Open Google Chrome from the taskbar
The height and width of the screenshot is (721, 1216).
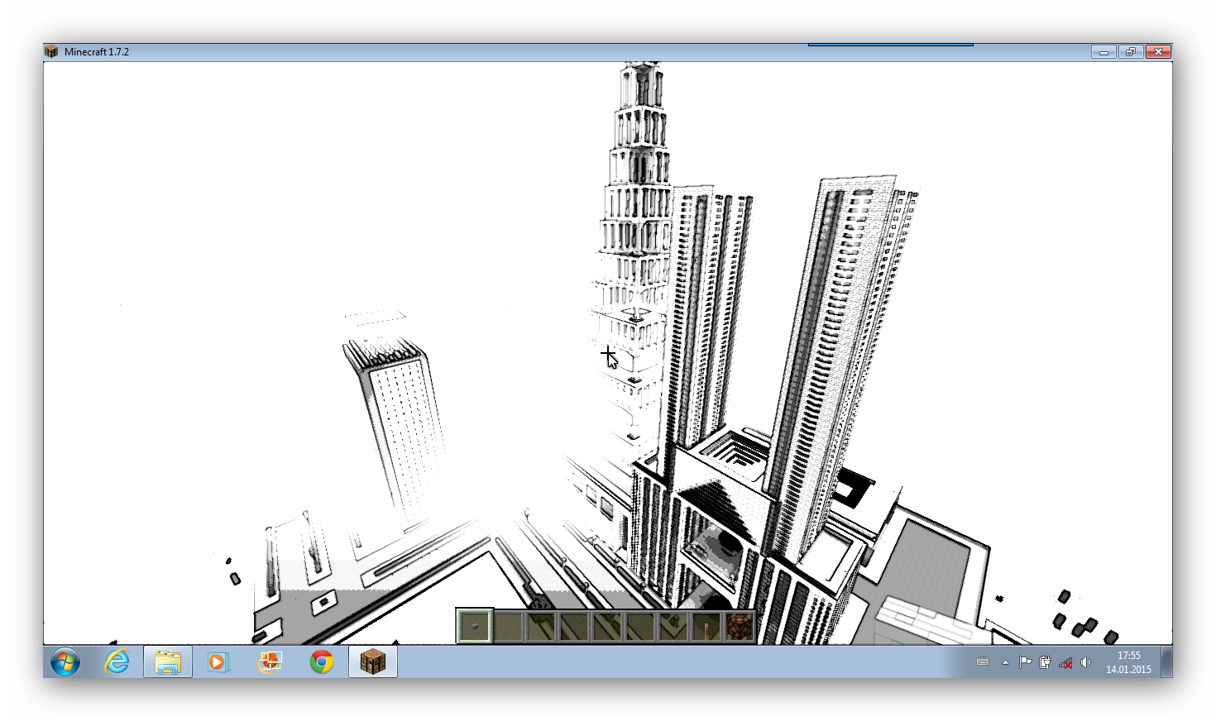(322, 661)
